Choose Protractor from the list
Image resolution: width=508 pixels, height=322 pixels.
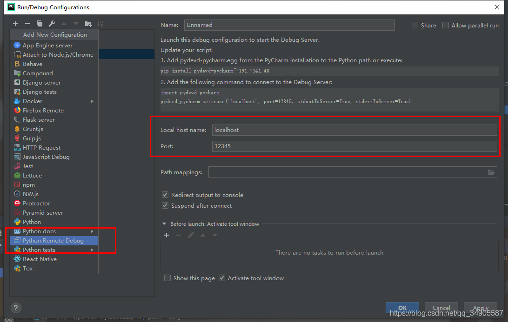(54, 203)
